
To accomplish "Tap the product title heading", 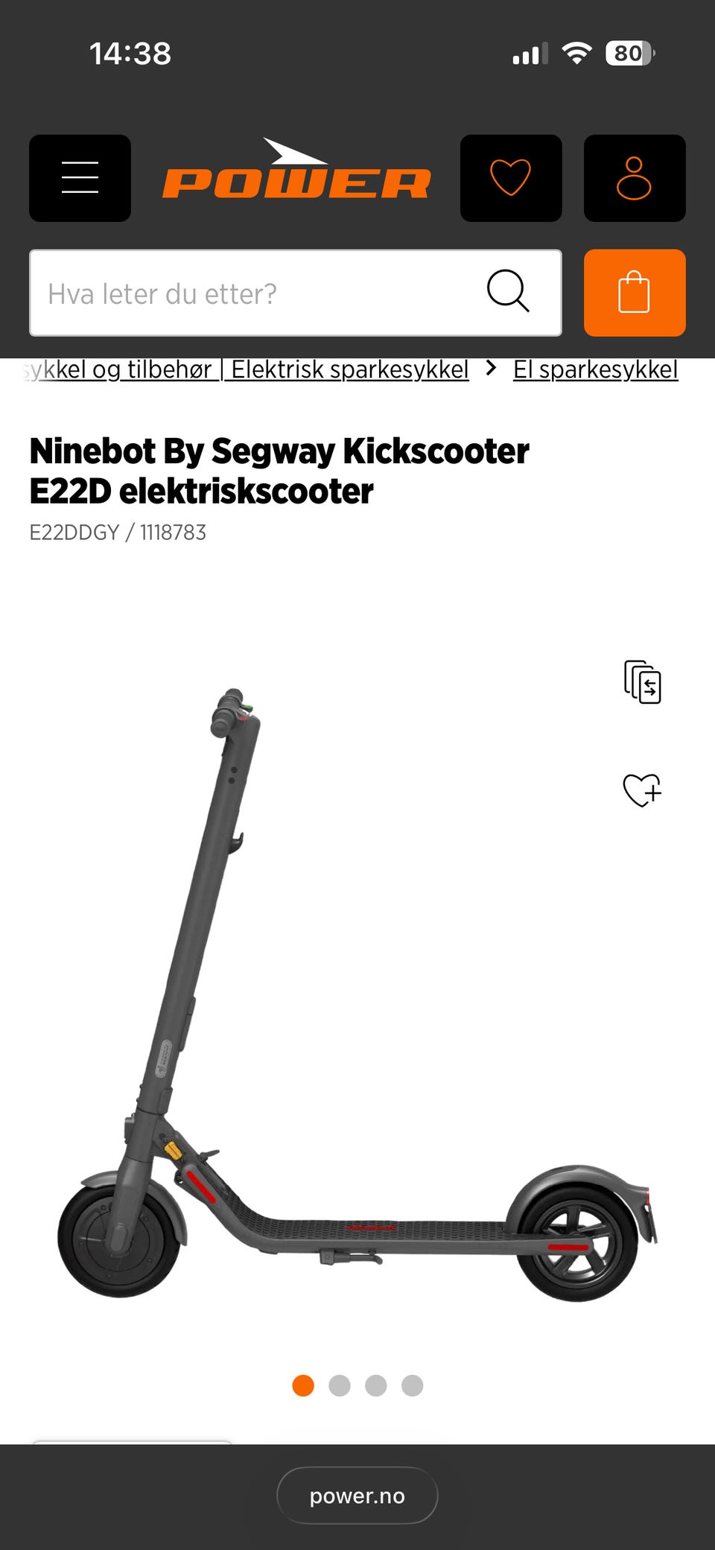I will click(279, 471).
